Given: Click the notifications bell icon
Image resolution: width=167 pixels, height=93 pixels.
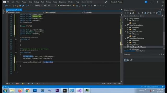Looking at the screenshot, I should pos(163,87).
